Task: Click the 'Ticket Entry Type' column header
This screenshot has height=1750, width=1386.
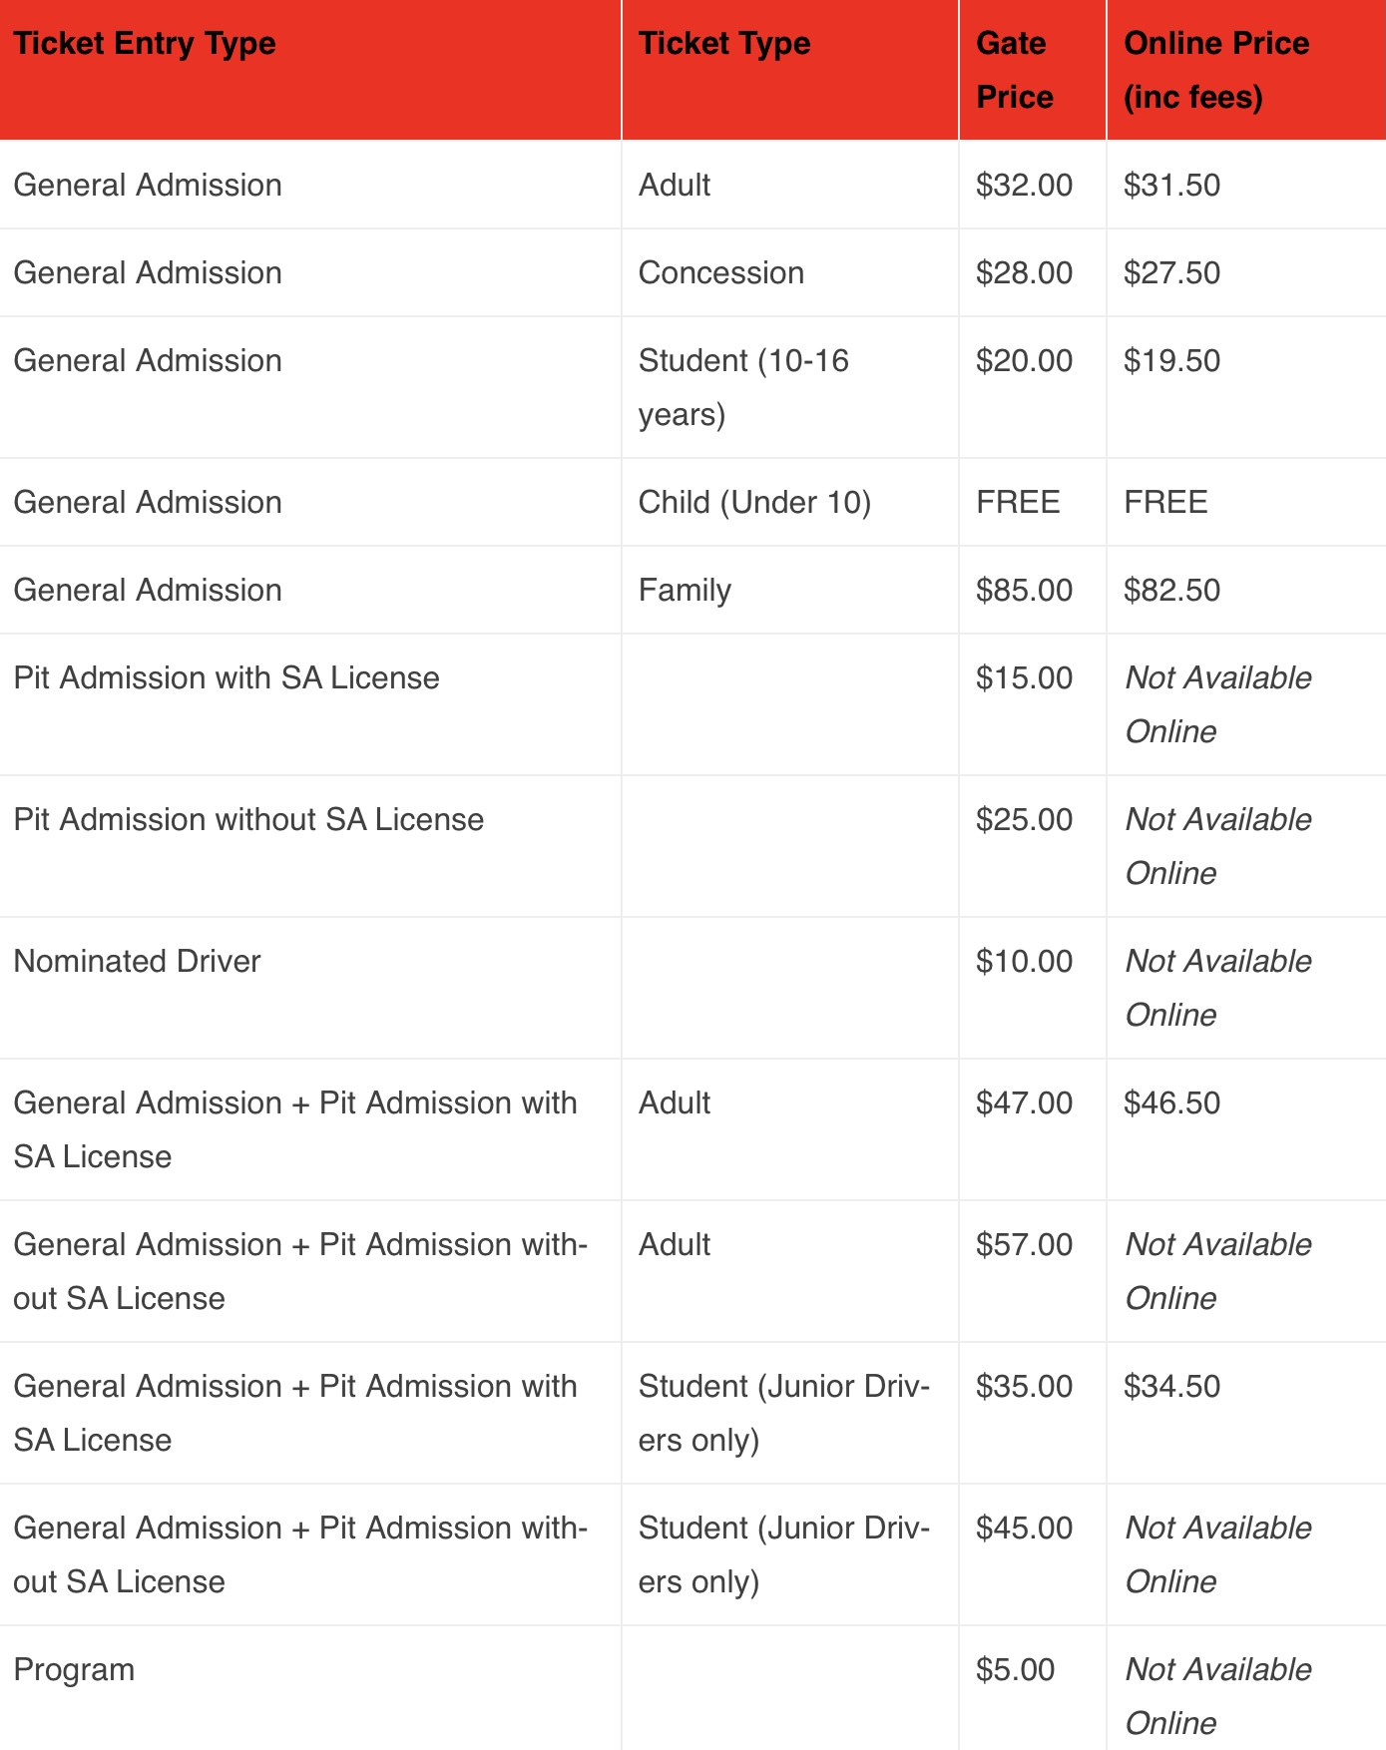Action: pos(145,44)
